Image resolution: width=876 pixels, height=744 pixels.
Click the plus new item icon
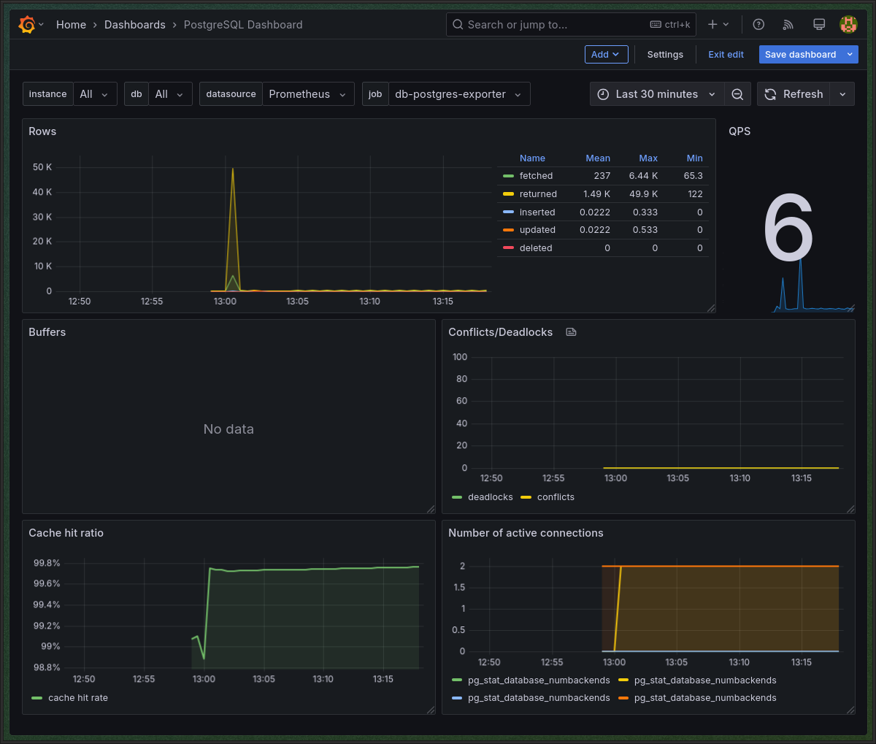(712, 25)
